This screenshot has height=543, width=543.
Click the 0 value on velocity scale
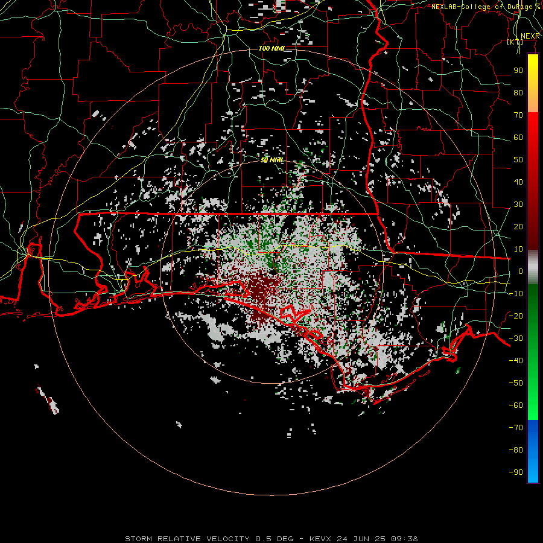point(521,271)
